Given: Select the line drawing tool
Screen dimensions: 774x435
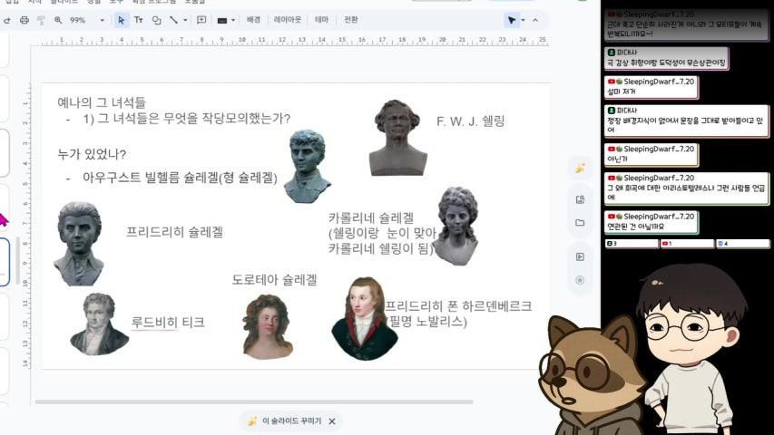Looking at the screenshot, I should 173,20.
